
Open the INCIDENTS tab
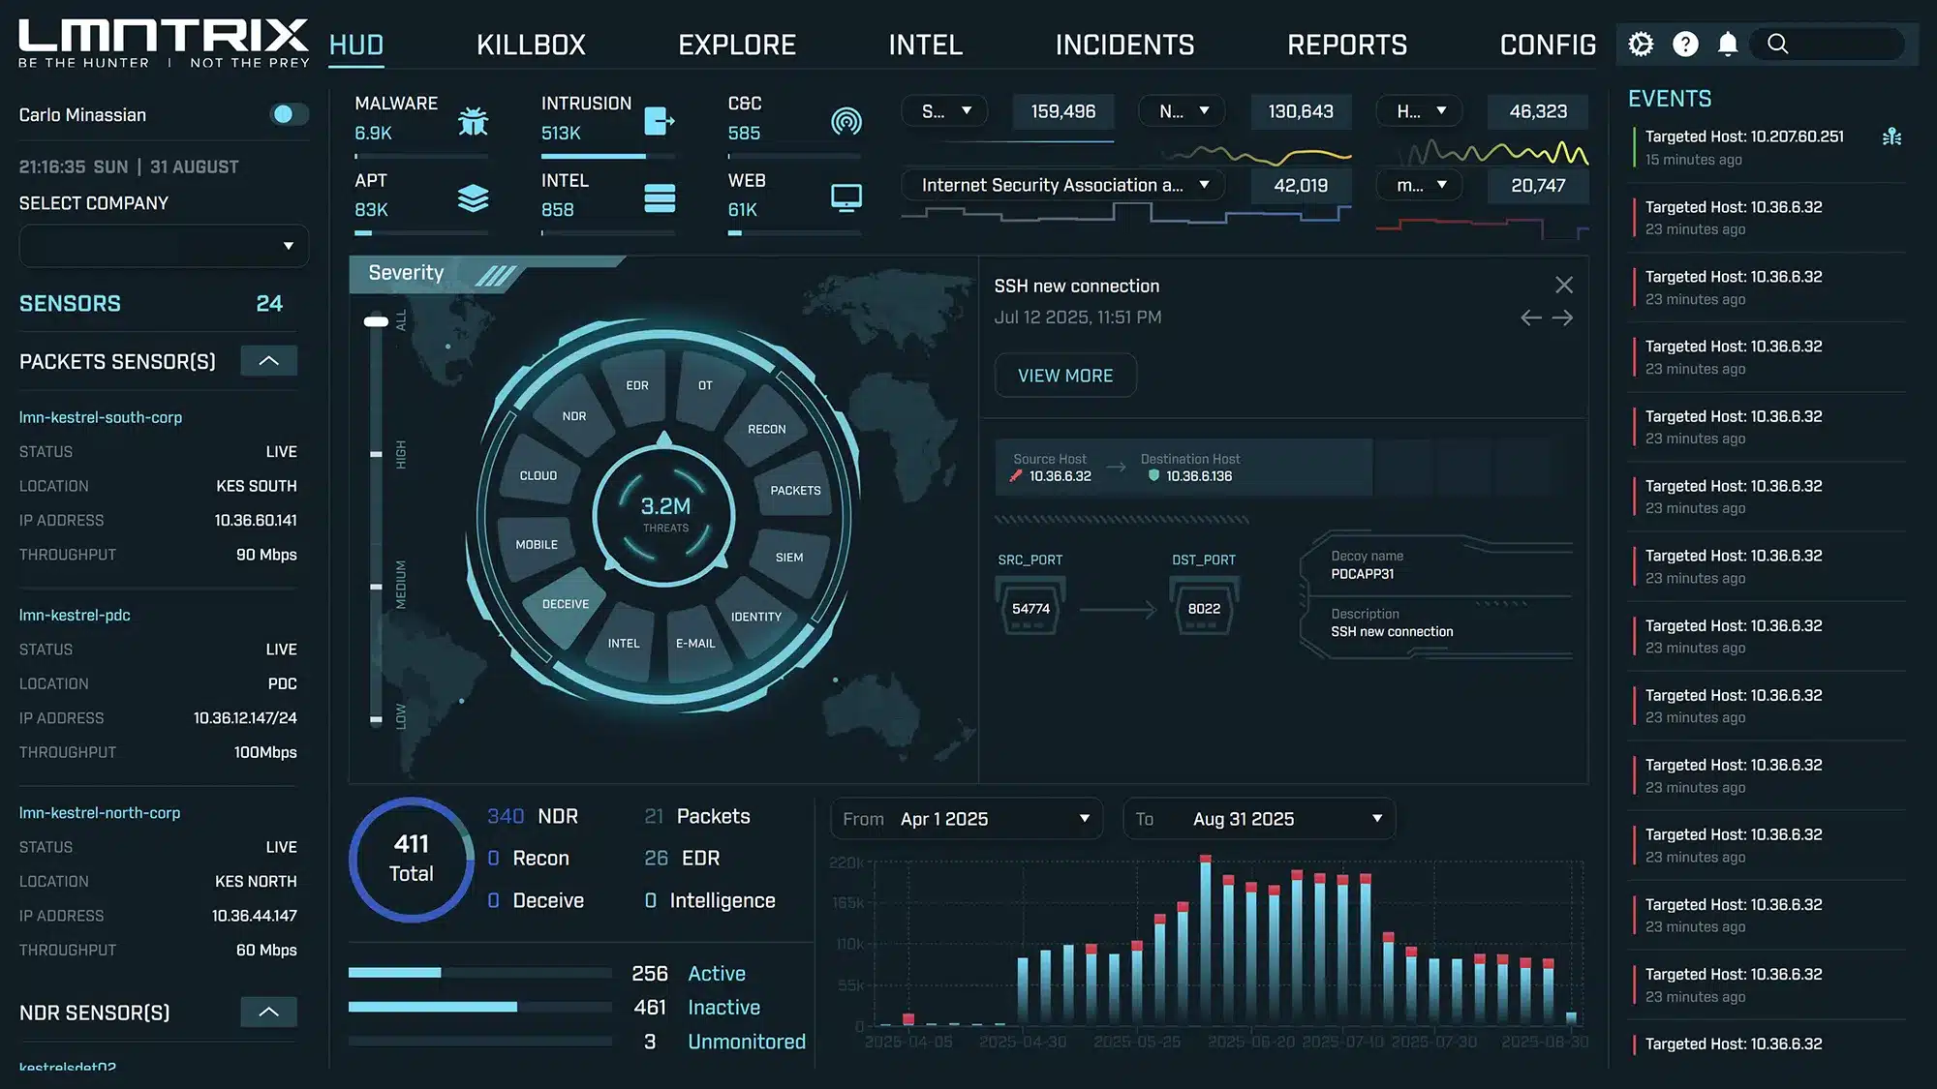pos(1124,45)
